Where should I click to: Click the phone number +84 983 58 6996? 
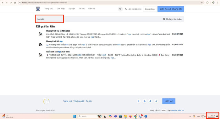tap(135, 9)
